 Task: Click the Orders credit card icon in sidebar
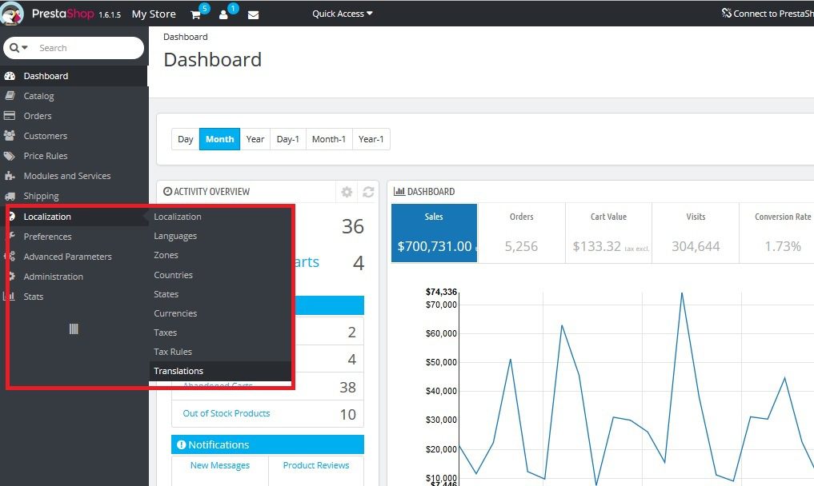[10, 116]
